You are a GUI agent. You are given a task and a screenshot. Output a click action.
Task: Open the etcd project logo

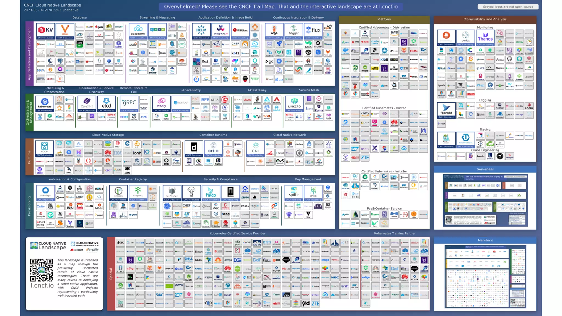click(x=106, y=104)
